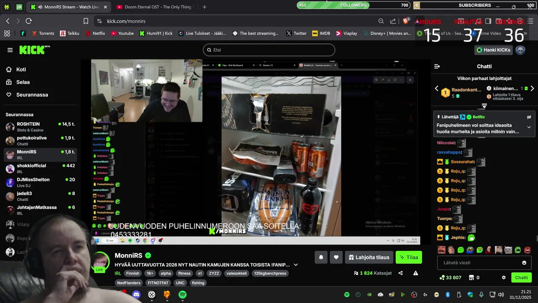Open the browser apps grid icon
The height and width of the screenshot is (303, 538).
(x=7, y=33)
